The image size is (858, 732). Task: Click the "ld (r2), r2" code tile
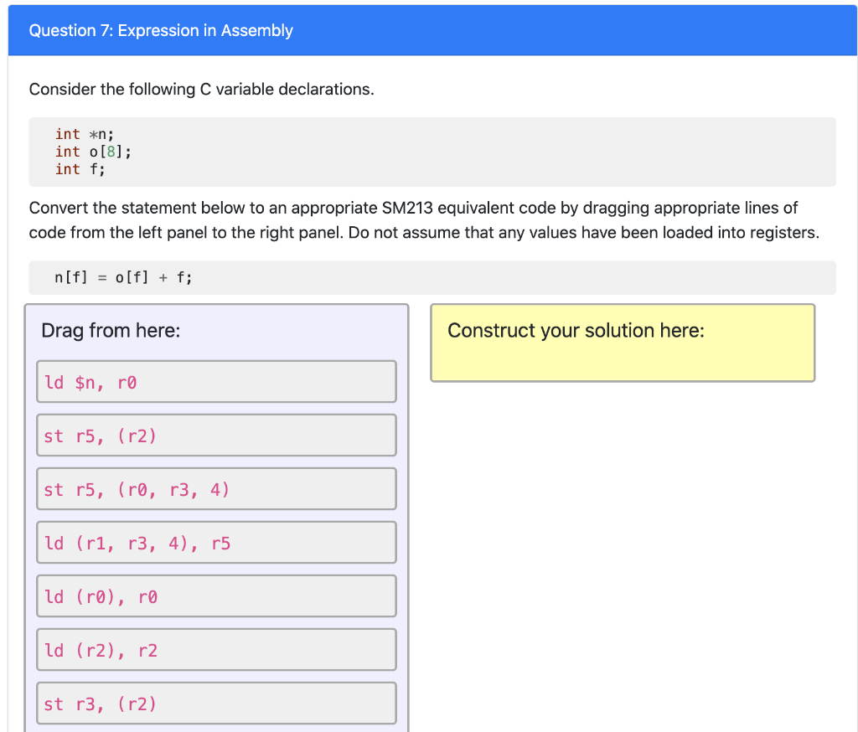click(215, 649)
